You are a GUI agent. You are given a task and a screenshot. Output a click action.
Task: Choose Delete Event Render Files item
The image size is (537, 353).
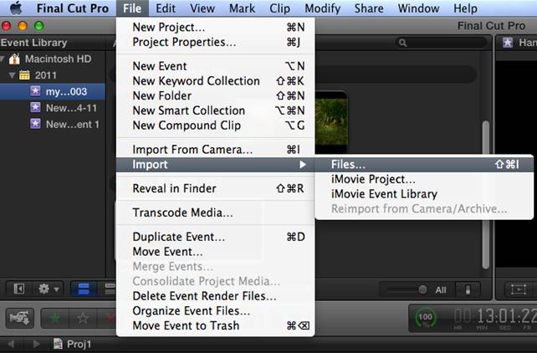pos(216,296)
